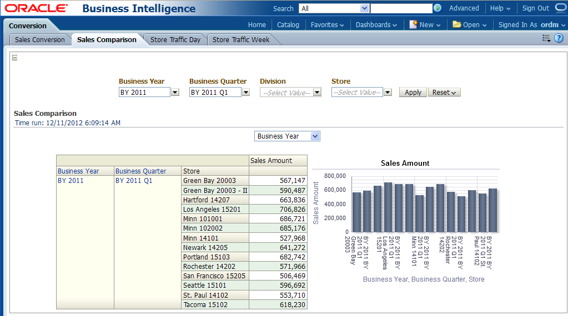The width and height of the screenshot is (568, 316).
Task: Expand the Store select value dropdown
Action: pos(388,93)
